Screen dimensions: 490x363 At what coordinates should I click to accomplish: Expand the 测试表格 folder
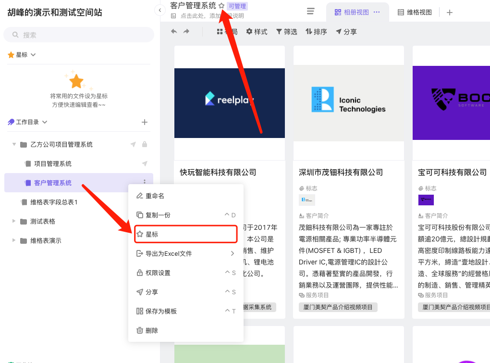[14, 221]
